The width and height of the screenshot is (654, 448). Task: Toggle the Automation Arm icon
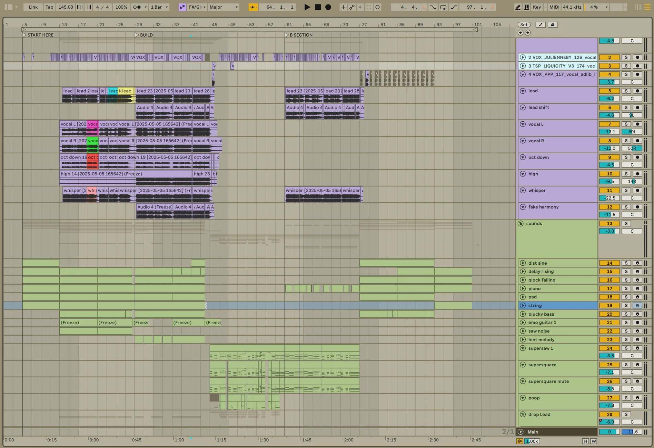[352, 7]
